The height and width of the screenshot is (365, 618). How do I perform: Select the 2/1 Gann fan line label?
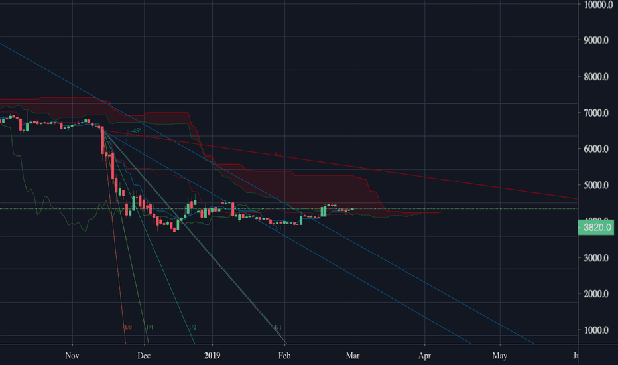[278, 228]
